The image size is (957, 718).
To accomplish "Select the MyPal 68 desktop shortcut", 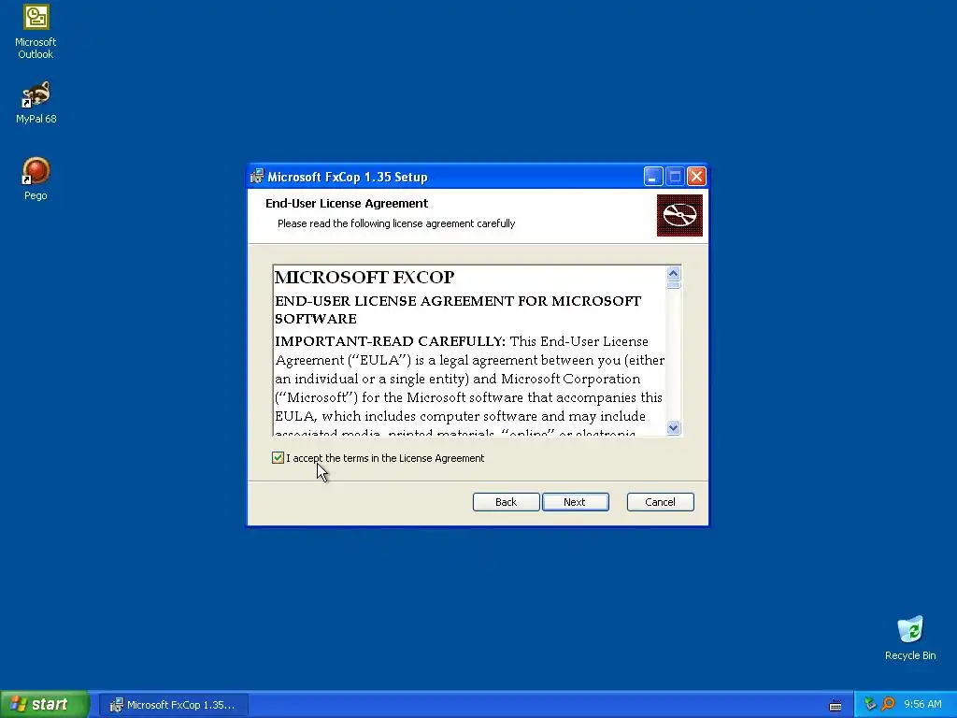I will click(36, 103).
